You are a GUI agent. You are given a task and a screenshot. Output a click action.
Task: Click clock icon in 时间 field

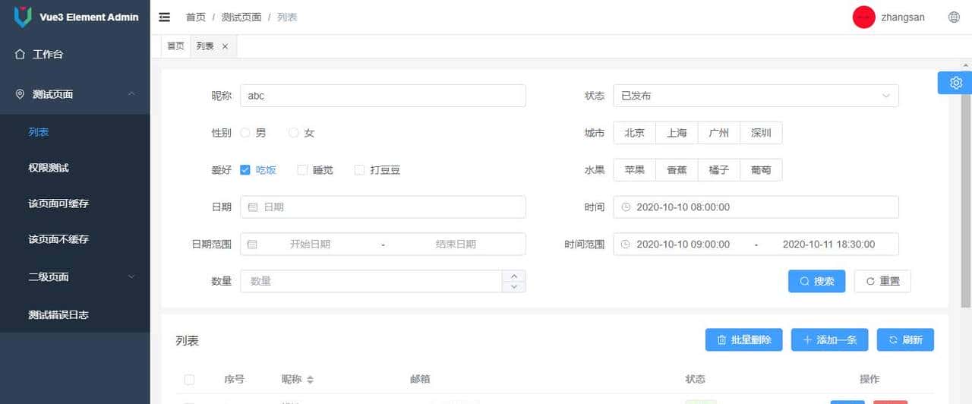pyautogui.click(x=626, y=207)
